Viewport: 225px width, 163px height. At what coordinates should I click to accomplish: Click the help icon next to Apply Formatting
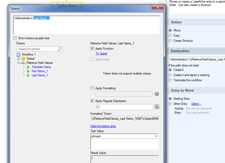(157, 94)
